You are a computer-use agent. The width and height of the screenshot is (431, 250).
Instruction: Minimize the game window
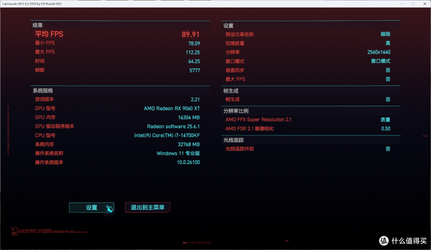[x=401, y=3]
